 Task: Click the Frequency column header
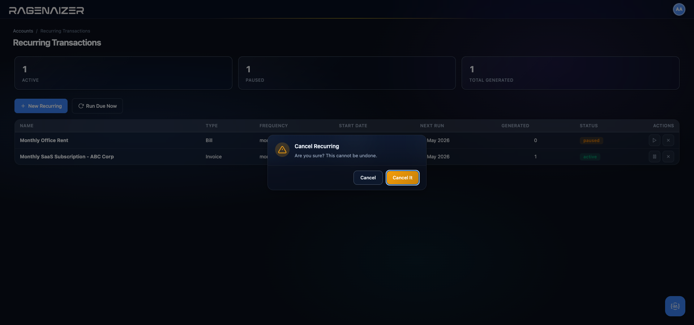(x=274, y=126)
